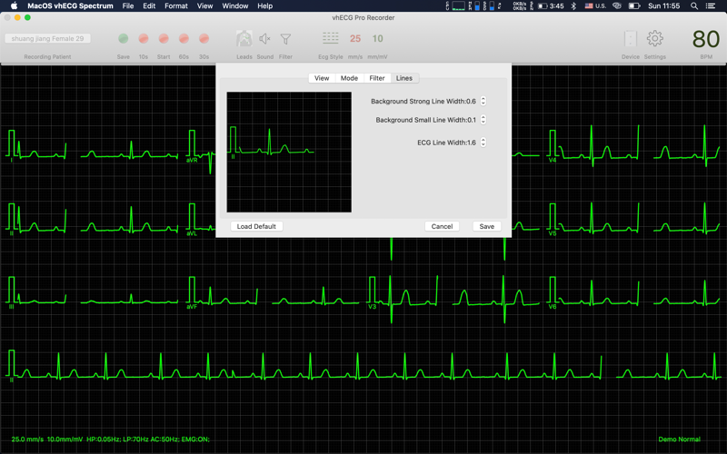Image resolution: width=727 pixels, height=454 pixels.
Task: Click the ECG preview thumbnail in dialog
Action: 289,152
